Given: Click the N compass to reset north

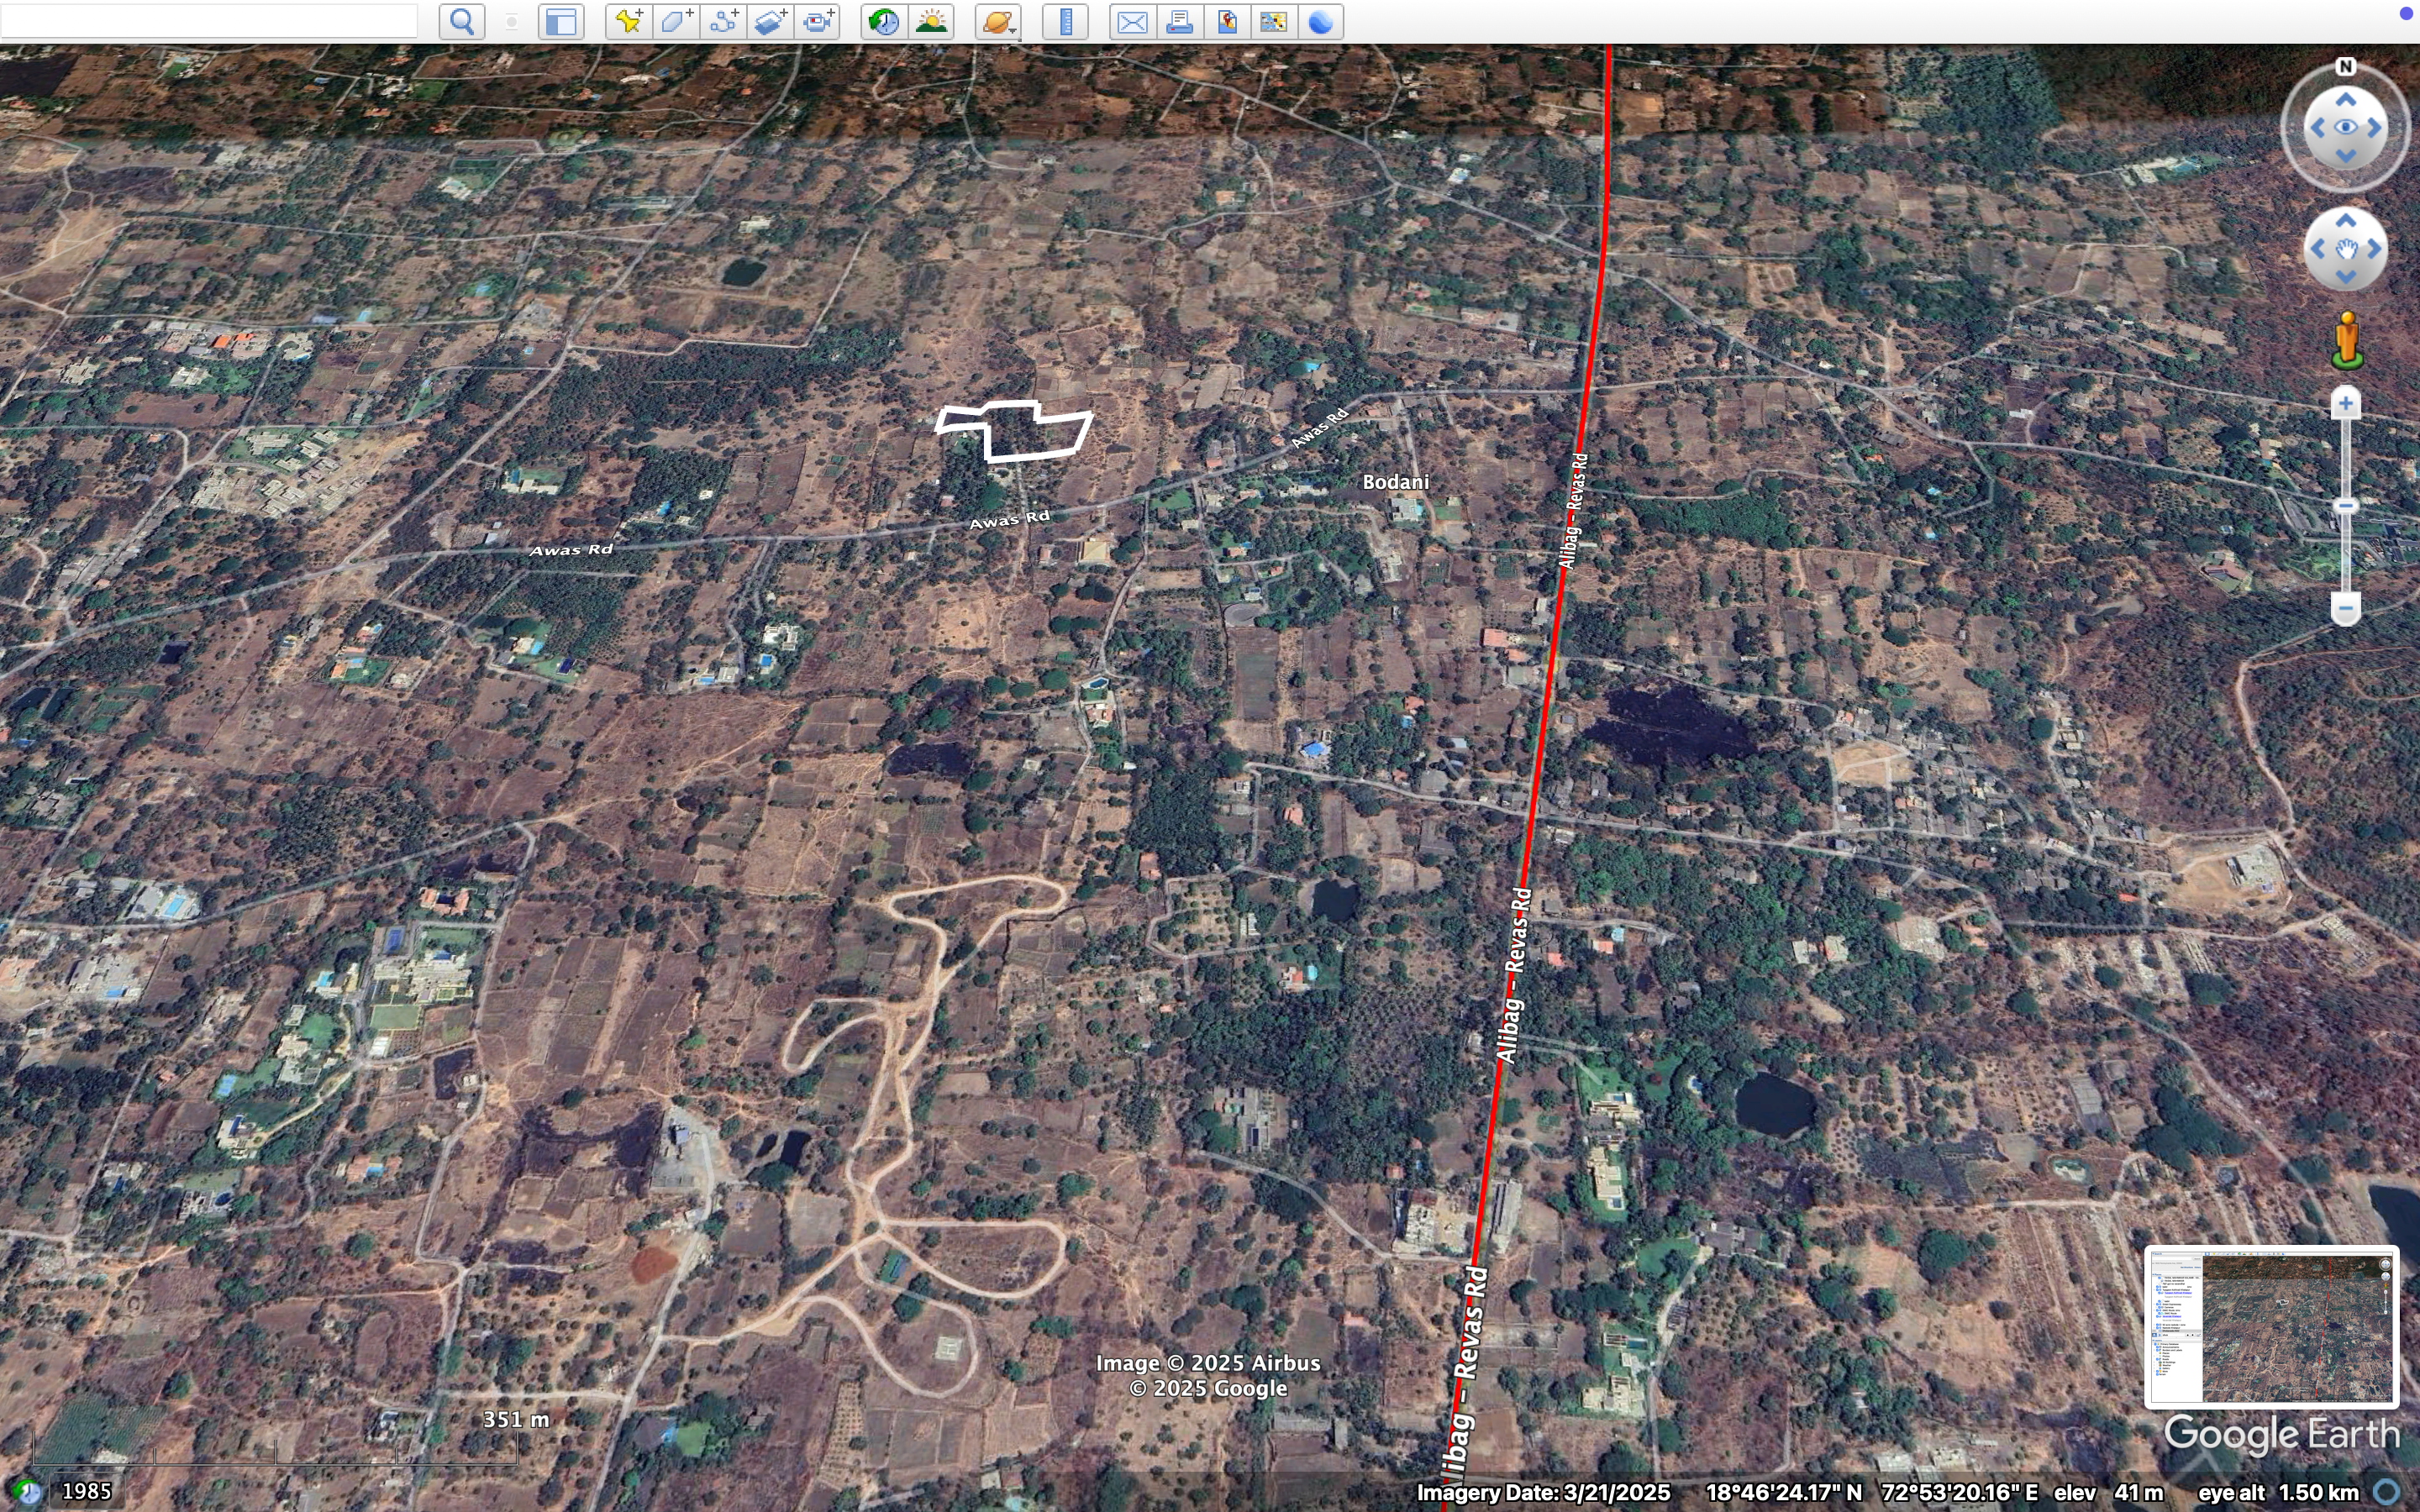Looking at the screenshot, I should [x=2346, y=66].
